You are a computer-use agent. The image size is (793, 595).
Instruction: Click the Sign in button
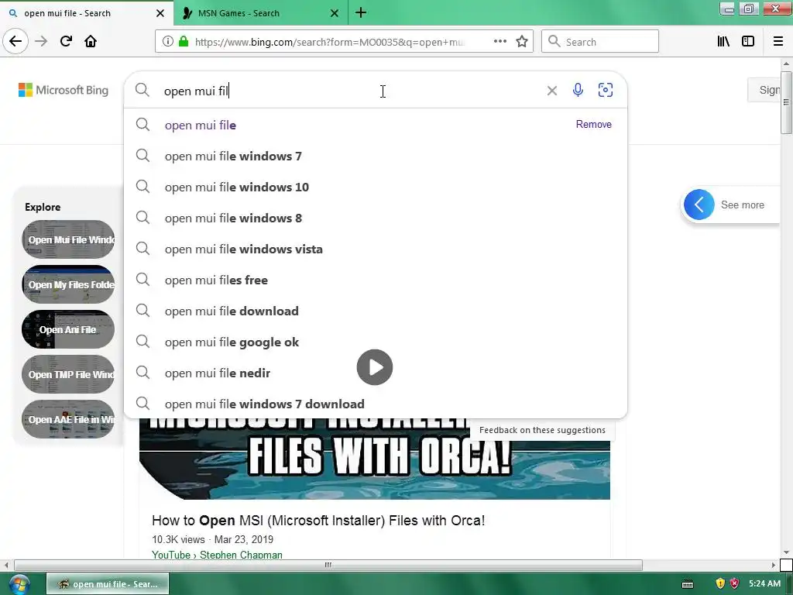tap(764, 90)
